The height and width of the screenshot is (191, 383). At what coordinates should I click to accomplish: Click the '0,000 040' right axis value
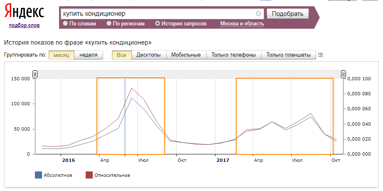coord(359,124)
